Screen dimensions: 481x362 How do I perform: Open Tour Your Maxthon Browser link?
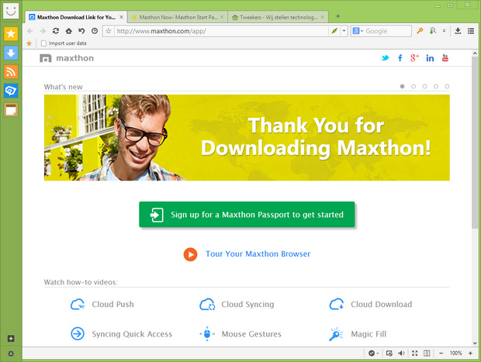[258, 253]
